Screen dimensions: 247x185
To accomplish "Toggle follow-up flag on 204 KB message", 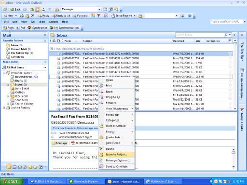I will 231,58.
